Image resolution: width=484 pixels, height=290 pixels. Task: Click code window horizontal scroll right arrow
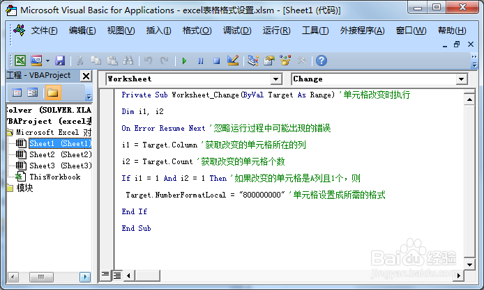(459, 275)
